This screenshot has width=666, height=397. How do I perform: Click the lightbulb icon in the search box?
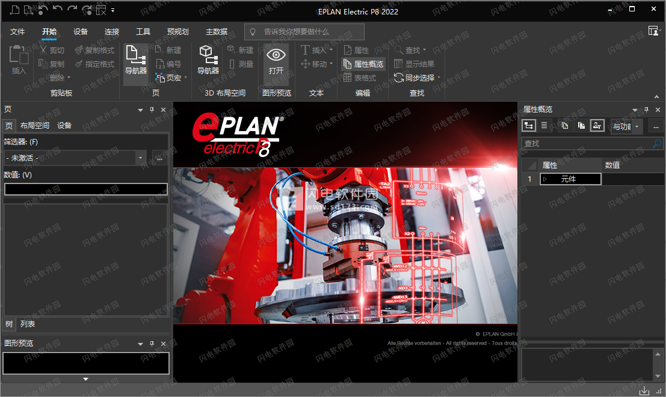pos(253,32)
